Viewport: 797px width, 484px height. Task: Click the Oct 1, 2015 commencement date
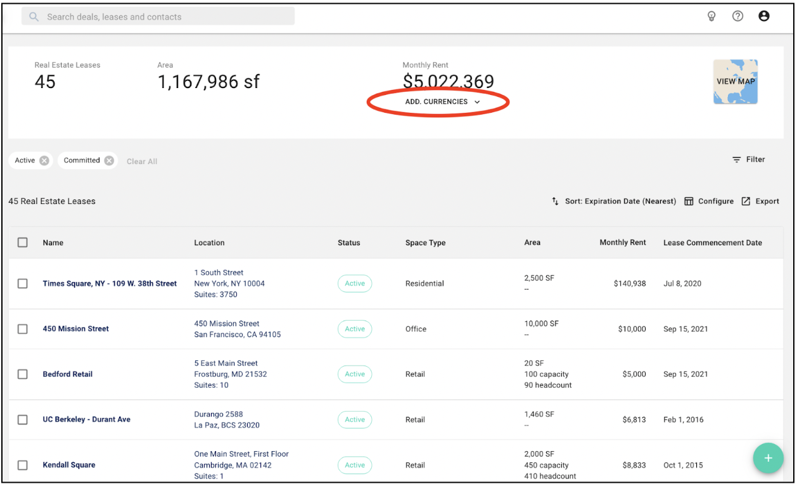[x=684, y=465]
